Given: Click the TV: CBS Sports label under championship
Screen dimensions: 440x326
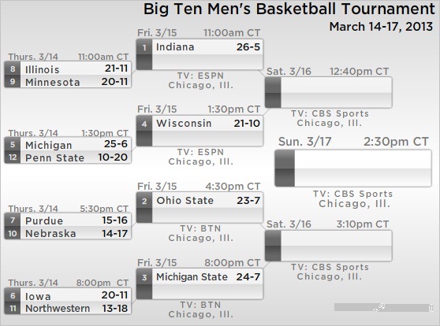Looking at the screenshot, I should click(353, 194).
